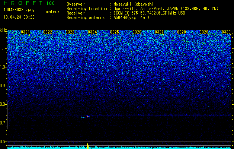Click the 0.6 kHz axis label
This screenshot has width=234, height=149.
coord(3,142)
